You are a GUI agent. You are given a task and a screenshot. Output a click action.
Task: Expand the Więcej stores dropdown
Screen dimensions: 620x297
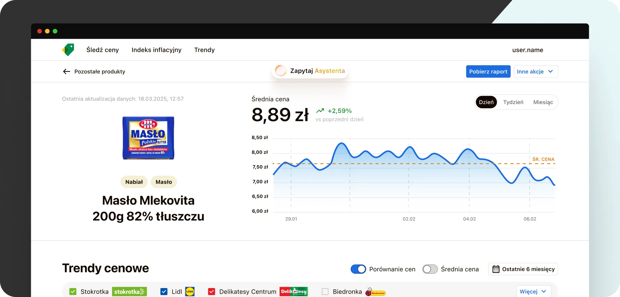pyautogui.click(x=533, y=291)
